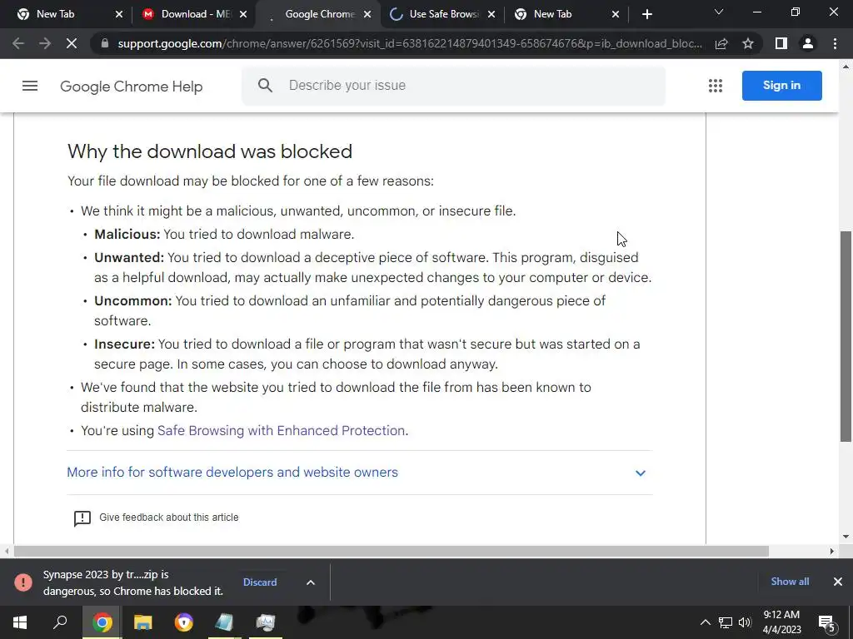Open a new tab with the plus button

[x=646, y=14]
